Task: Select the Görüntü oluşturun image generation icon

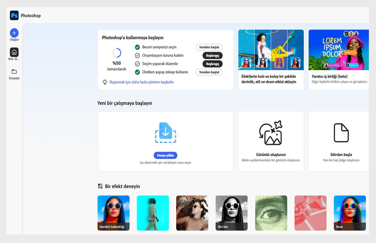Action: 271,133
